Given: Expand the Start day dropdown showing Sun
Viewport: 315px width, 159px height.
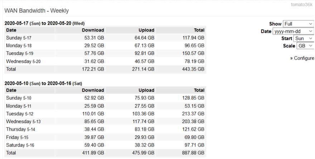Looking at the screenshot, I should click(304, 38).
